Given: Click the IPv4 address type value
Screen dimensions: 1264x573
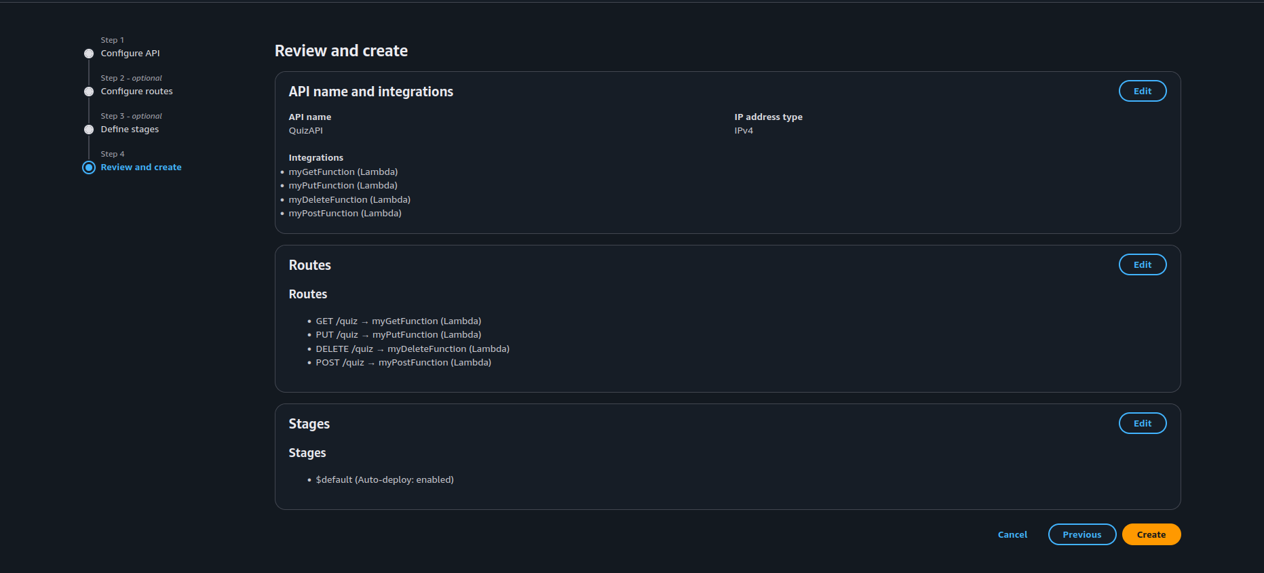Looking at the screenshot, I should point(744,131).
